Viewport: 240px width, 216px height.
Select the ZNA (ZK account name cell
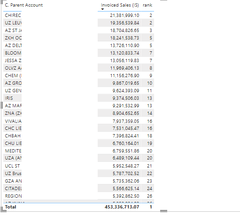(x=13, y=113)
